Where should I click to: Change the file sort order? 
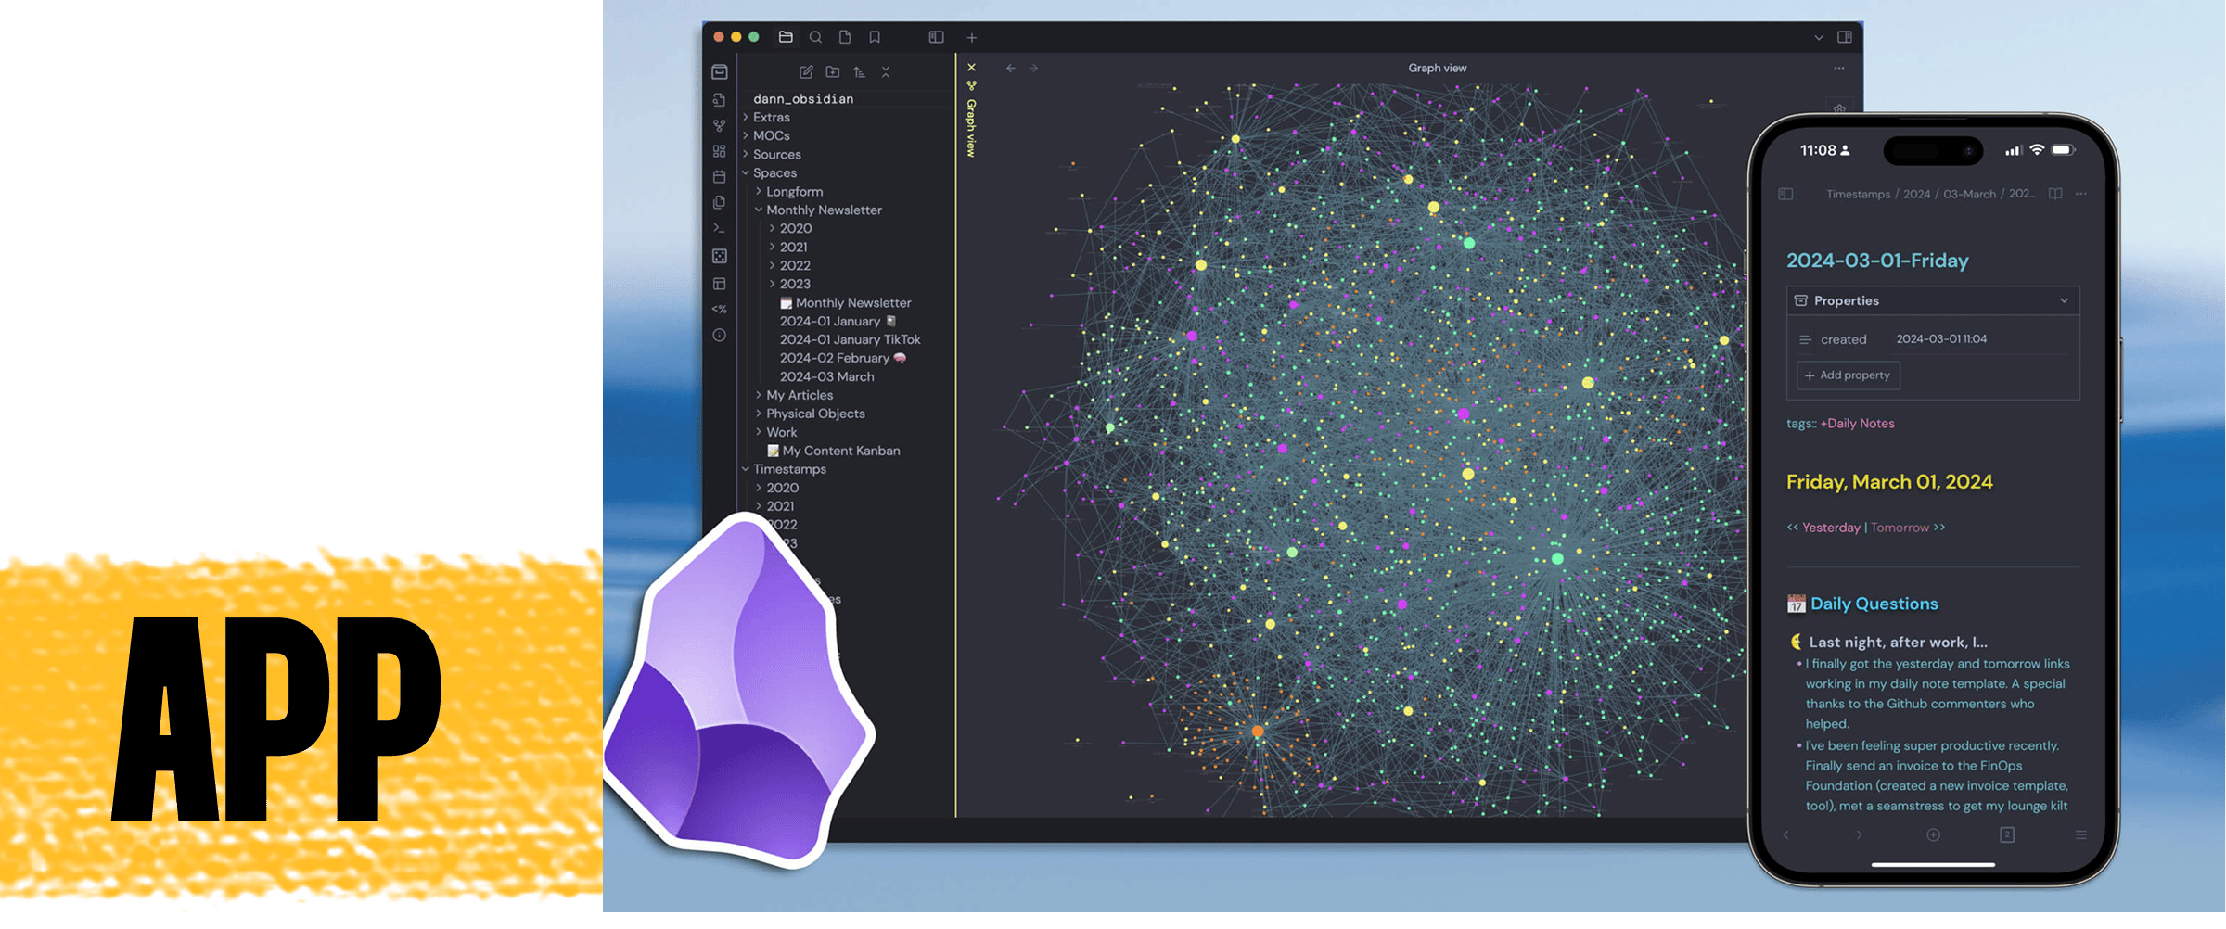pos(860,71)
